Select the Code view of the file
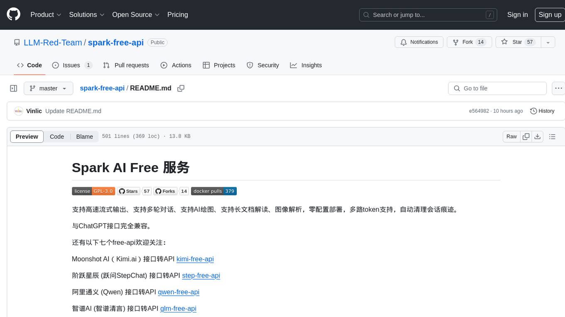This screenshot has width=565, height=317. pyautogui.click(x=57, y=137)
